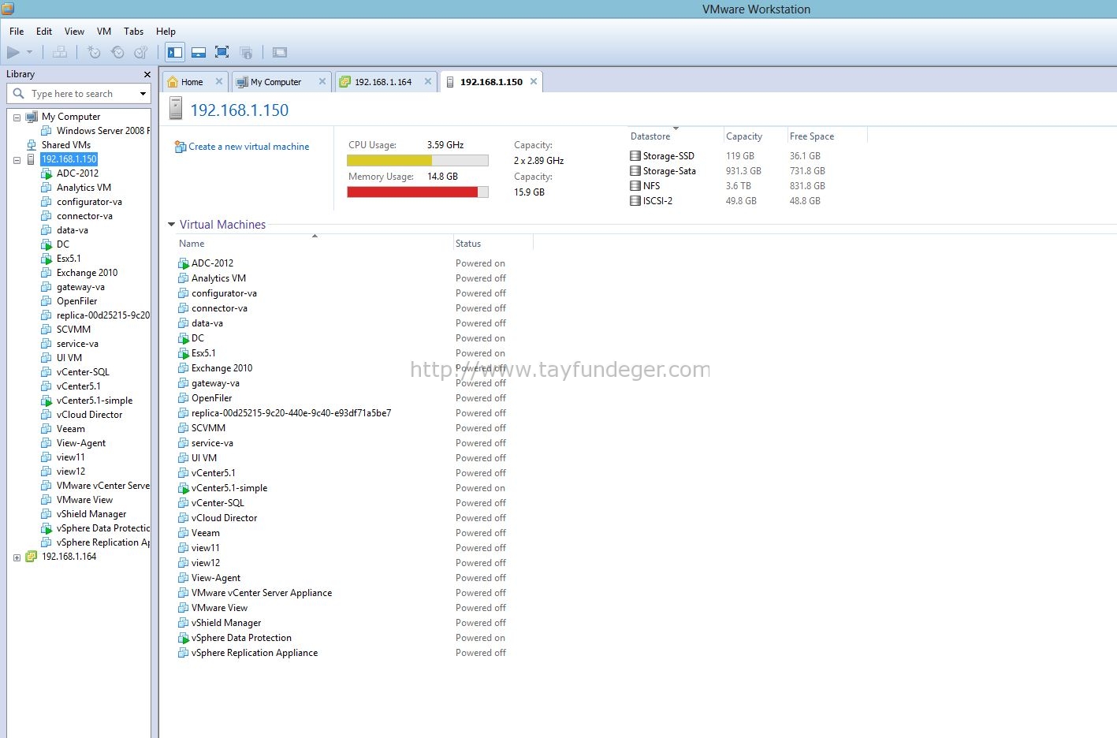This screenshot has height=738, width=1117.
Task: Click the yellow CPU usage bar
Action: (389, 160)
